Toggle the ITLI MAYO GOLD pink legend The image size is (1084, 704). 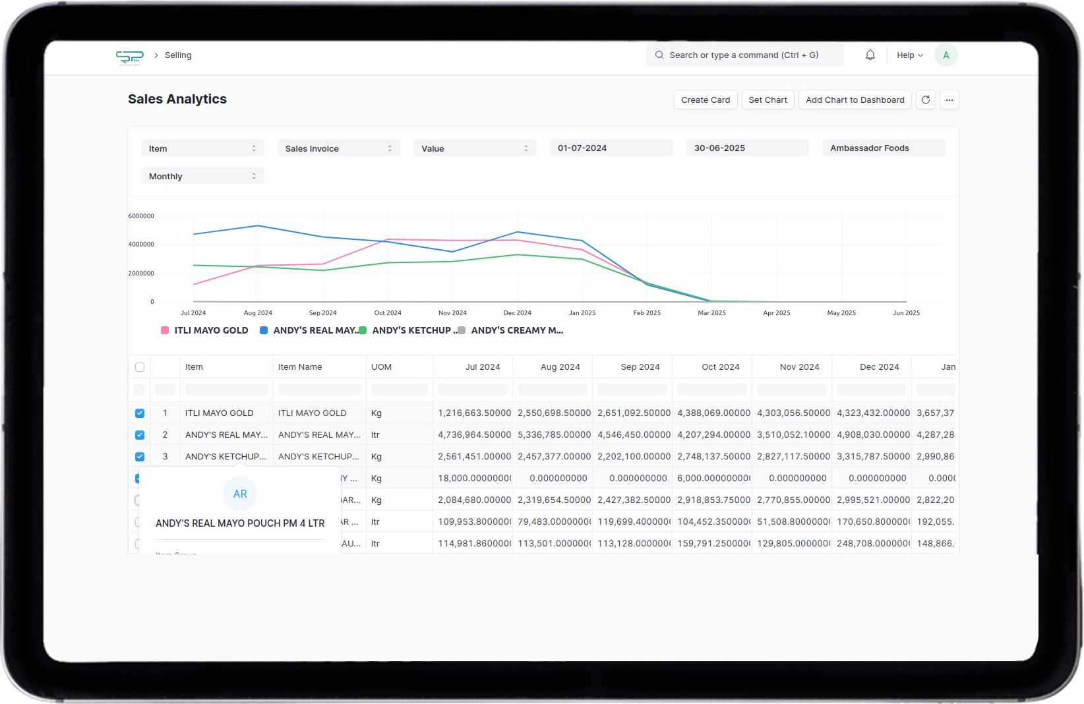(205, 330)
